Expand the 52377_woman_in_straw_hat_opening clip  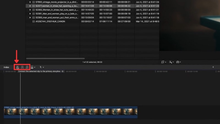tap(30, 6)
